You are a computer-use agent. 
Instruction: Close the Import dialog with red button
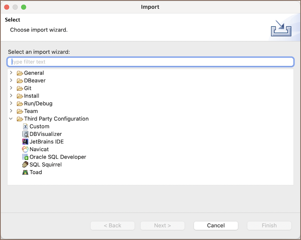(7, 7)
